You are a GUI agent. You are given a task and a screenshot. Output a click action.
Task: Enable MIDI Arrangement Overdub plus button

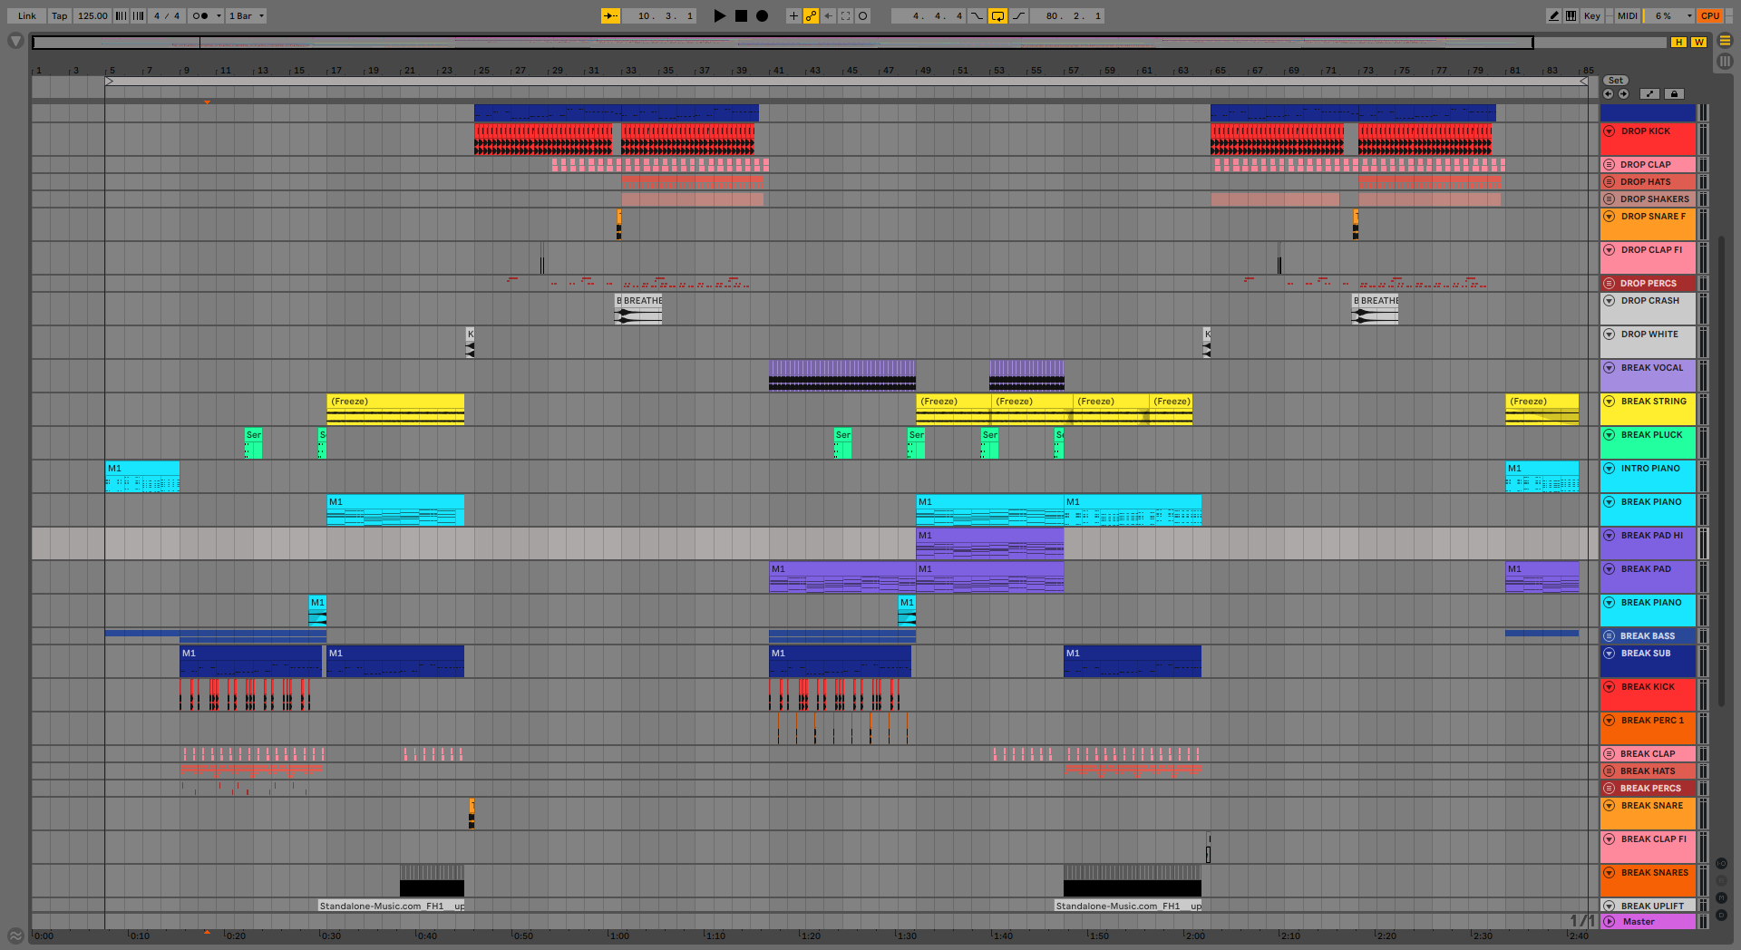point(793,15)
